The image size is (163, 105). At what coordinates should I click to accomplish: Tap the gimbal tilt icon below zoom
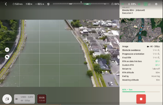click(7, 57)
